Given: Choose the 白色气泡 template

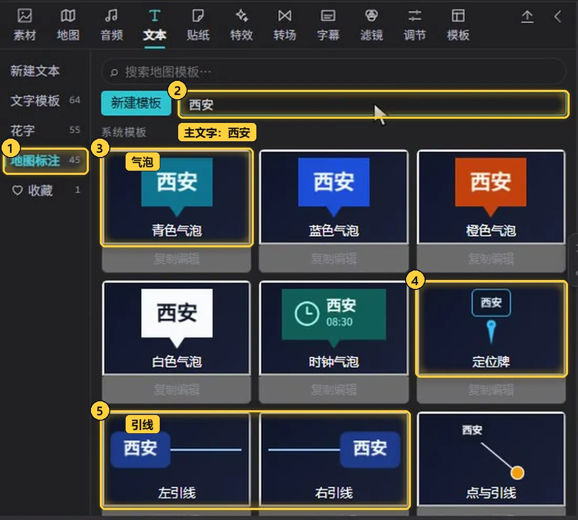Looking at the screenshot, I should coord(177,328).
